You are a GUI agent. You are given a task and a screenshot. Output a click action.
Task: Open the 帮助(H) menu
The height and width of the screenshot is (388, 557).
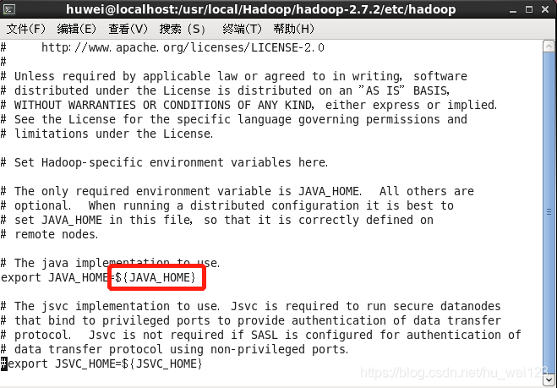point(293,29)
